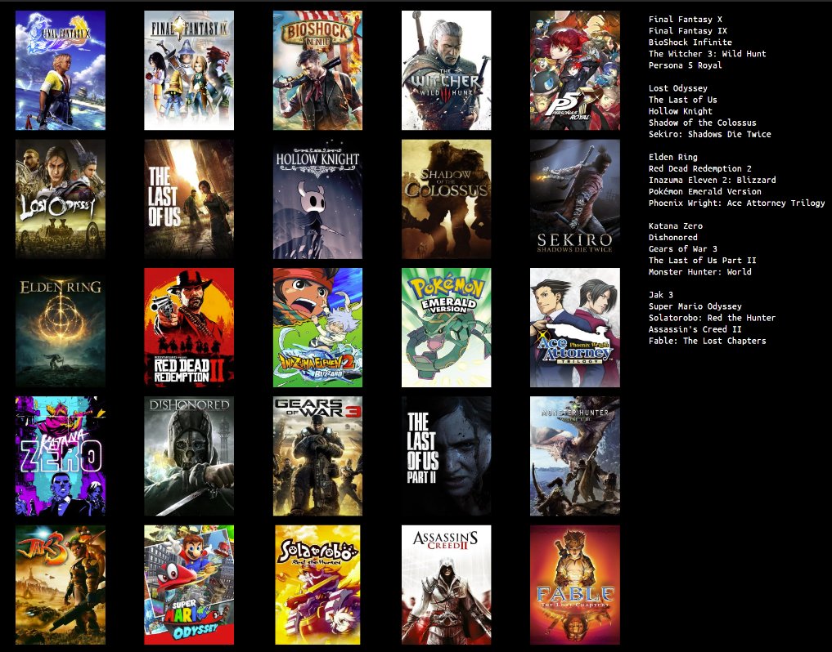This screenshot has width=832, height=652.
Task: Click the Monster Hunter World cover
Action: (574, 456)
